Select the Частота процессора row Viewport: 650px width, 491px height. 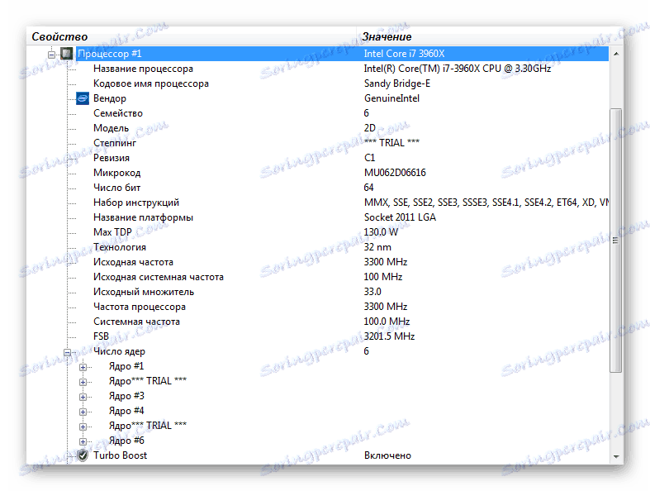[x=342, y=307]
